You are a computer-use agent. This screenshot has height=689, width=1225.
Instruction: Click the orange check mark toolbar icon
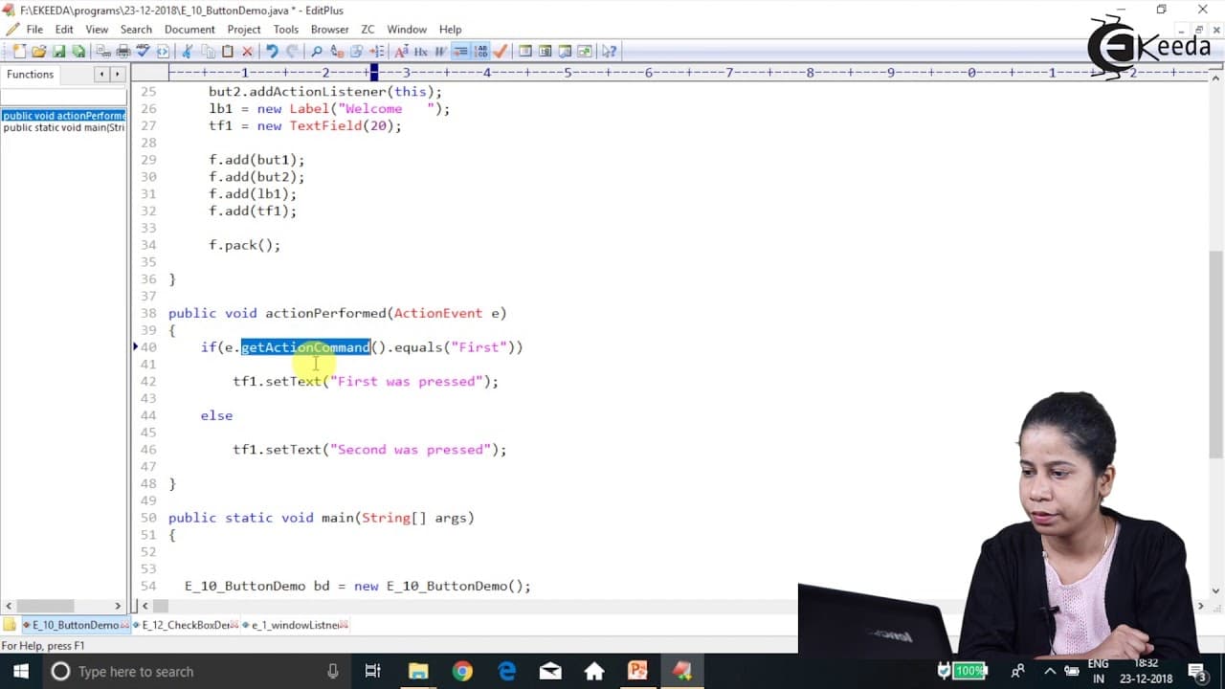pos(500,51)
